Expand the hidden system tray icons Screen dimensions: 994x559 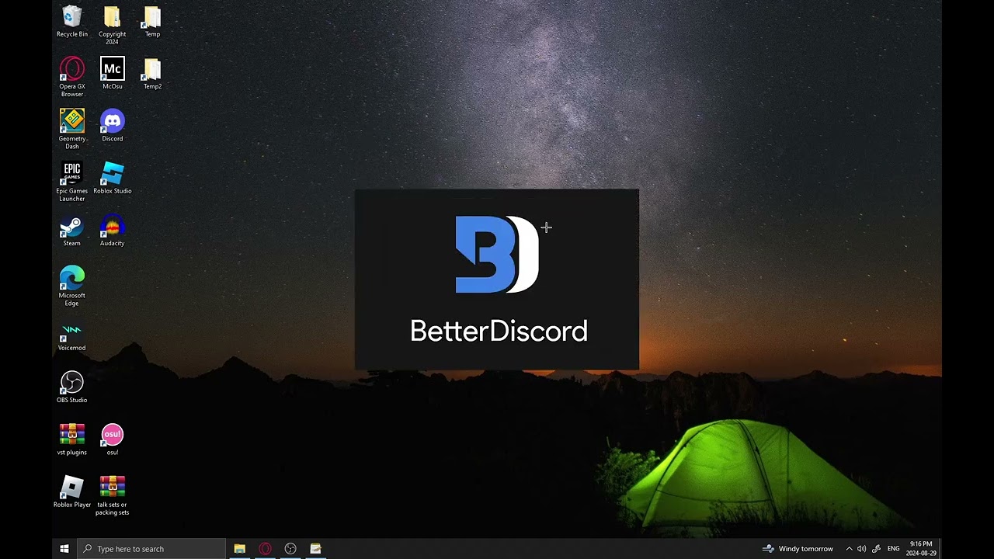pyautogui.click(x=849, y=549)
